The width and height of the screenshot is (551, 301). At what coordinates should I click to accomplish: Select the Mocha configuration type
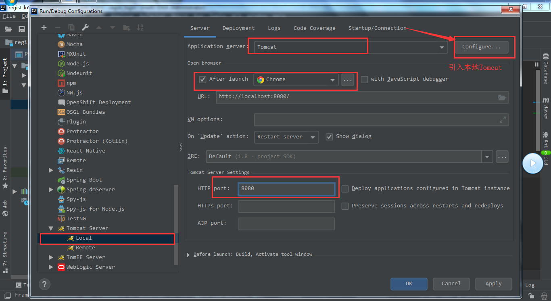(x=74, y=44)
